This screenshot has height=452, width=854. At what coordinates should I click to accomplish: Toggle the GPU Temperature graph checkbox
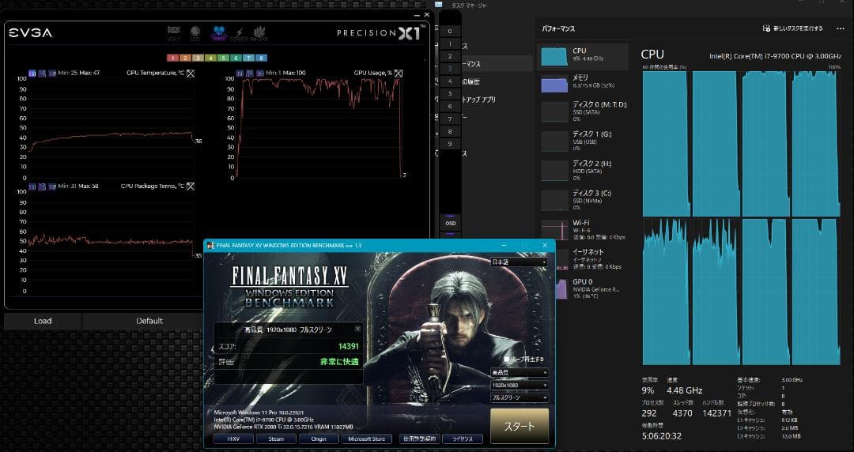[x=190, y=73]
